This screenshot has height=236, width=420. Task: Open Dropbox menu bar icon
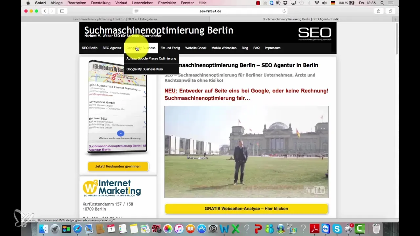[285, 3]
